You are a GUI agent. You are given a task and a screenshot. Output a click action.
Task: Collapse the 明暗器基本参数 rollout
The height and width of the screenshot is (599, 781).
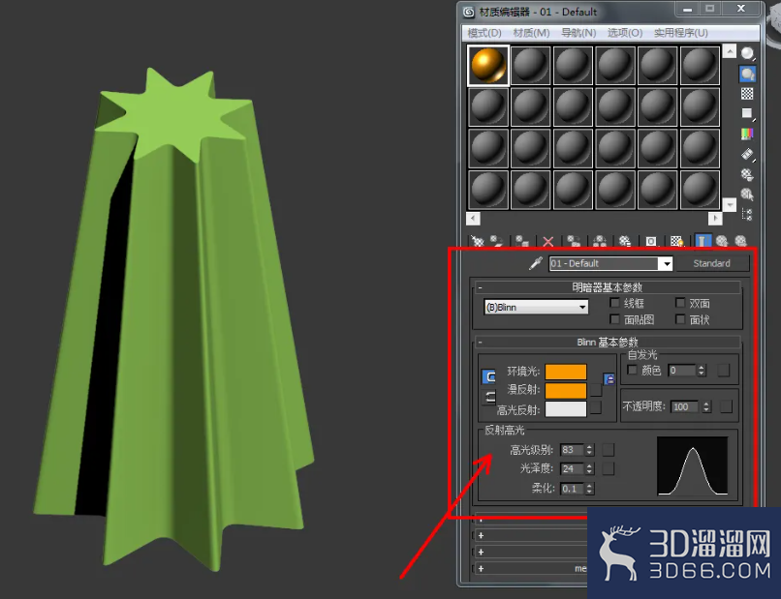607,287
